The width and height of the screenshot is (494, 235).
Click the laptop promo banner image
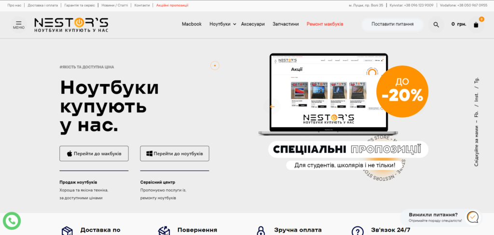point(328,94)
